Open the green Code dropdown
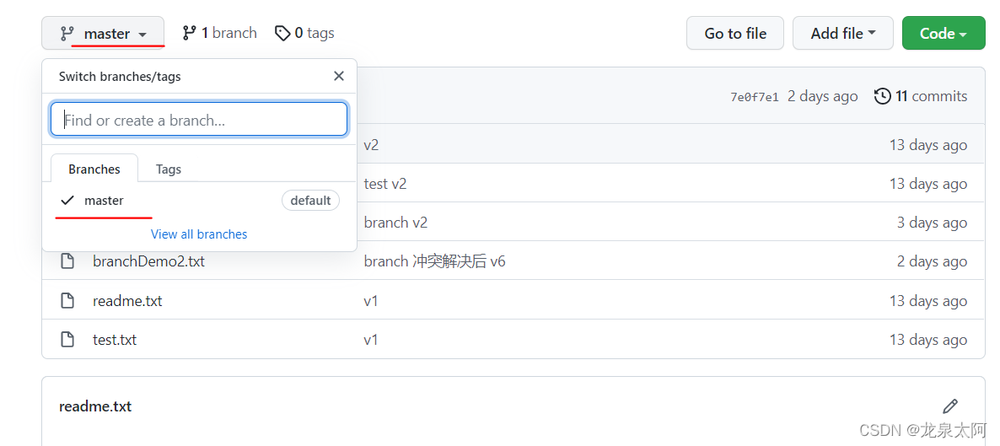This screenshot has width=1000, height=446. (944, 33)
